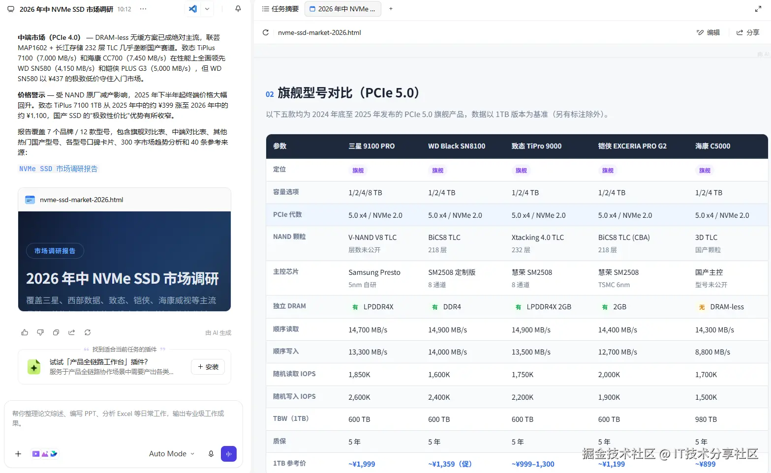This screenshot has height=473, width=771.
Task: Click the 市场调研报告 badge on the report cover
Action: [55, 251]
